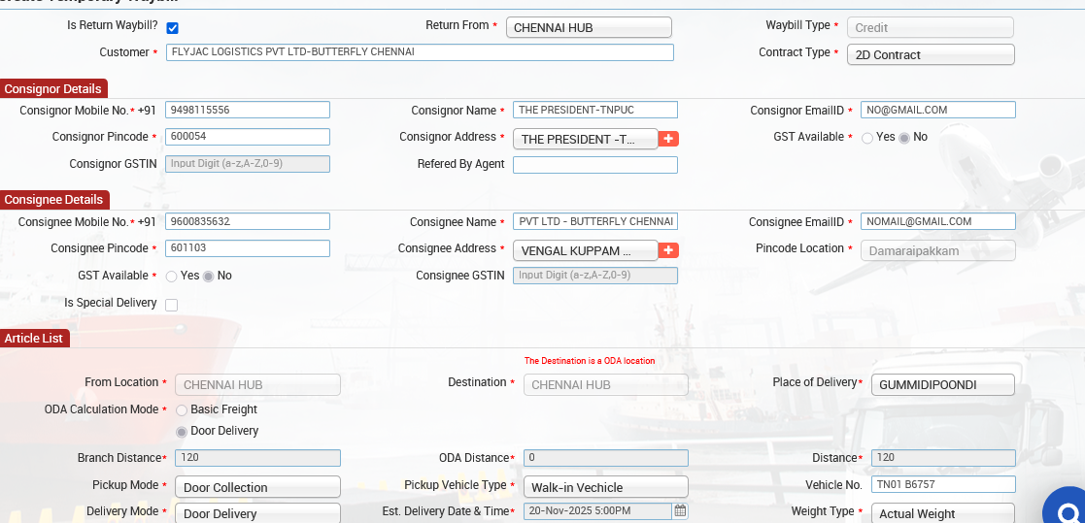Enable the Is Special Delivery checkbox
1085x523 pixels.
pyautogui.click(x=172, y=305)
